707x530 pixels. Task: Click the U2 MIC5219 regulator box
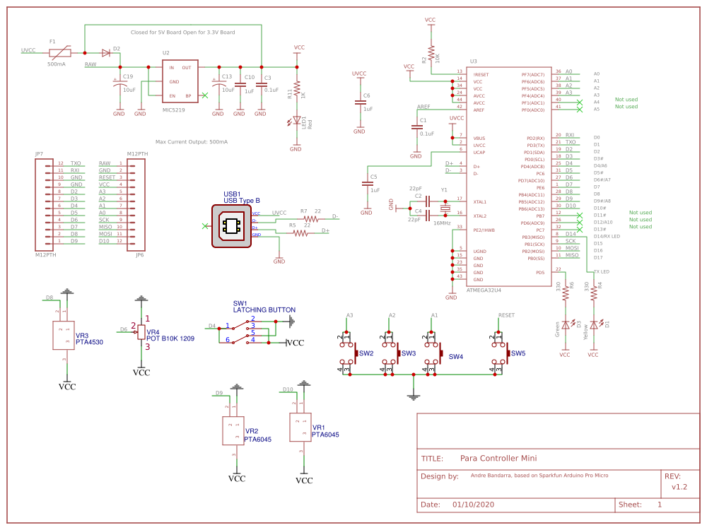pos(180,81)
